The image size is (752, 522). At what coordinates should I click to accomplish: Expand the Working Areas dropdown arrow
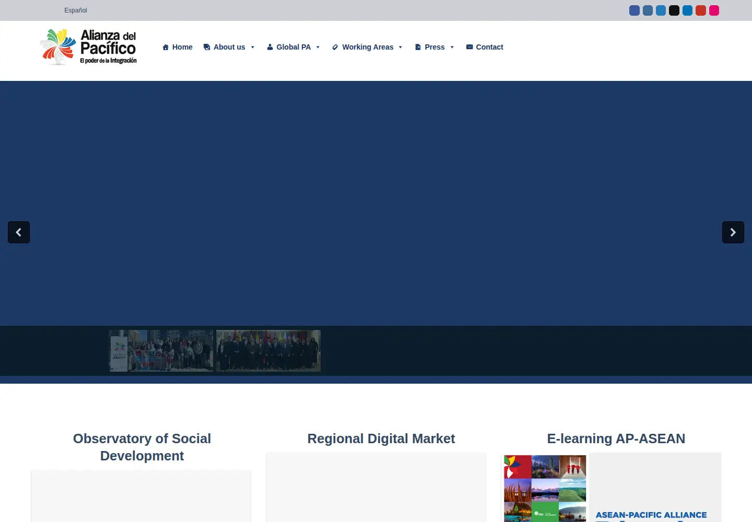[401, 48]
